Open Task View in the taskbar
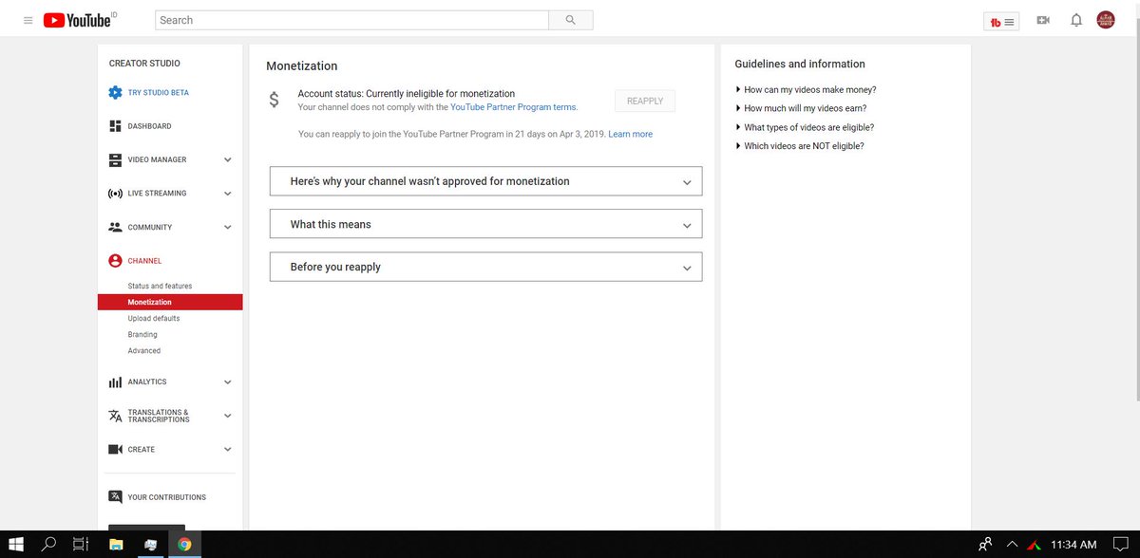Screen dimensions: 1140x558 tap(81, 545)
